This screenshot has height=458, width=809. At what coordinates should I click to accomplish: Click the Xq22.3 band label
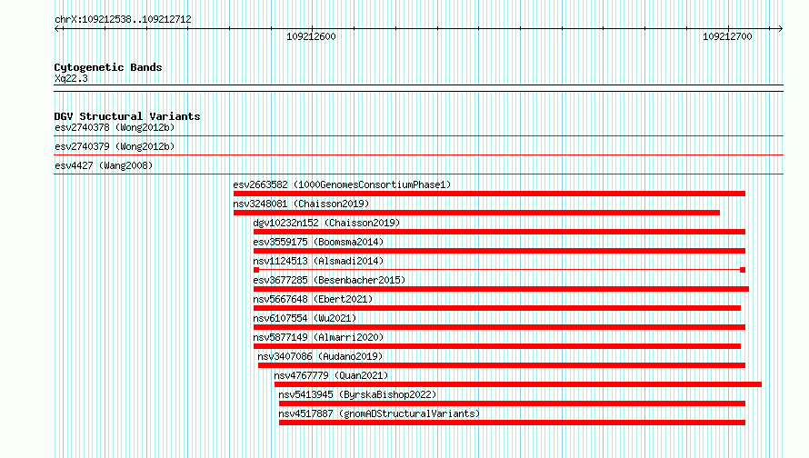pyautogui.click(x=71, y=78)
